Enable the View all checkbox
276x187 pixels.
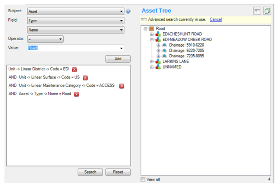[143, 180]
